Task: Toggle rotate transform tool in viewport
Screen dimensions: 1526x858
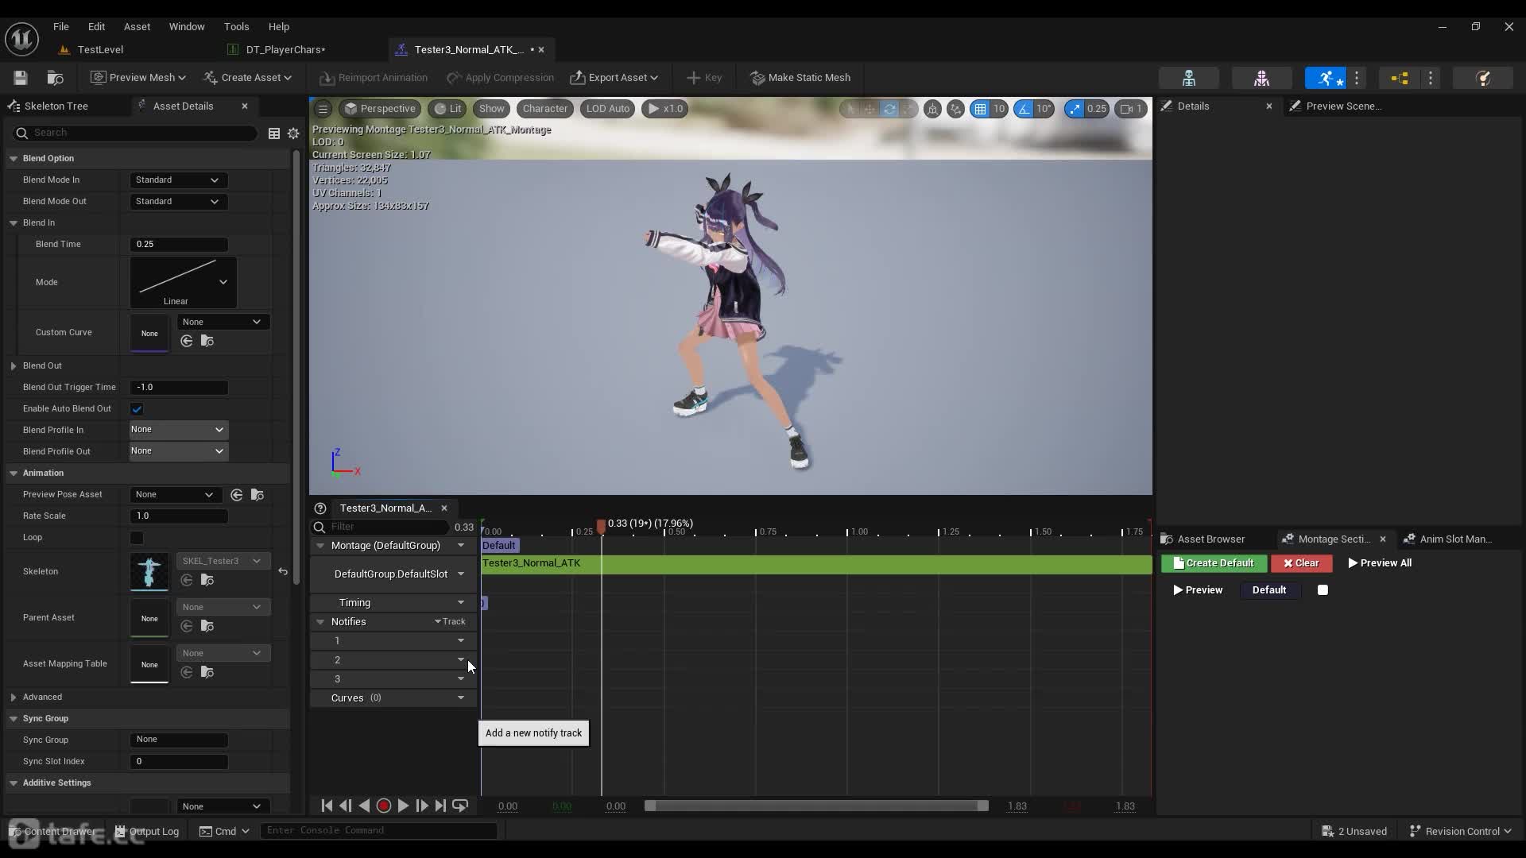Action: (x=889, y=109)
